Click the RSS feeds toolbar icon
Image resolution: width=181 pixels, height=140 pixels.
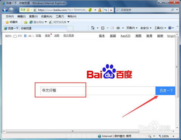click(103, 28)
